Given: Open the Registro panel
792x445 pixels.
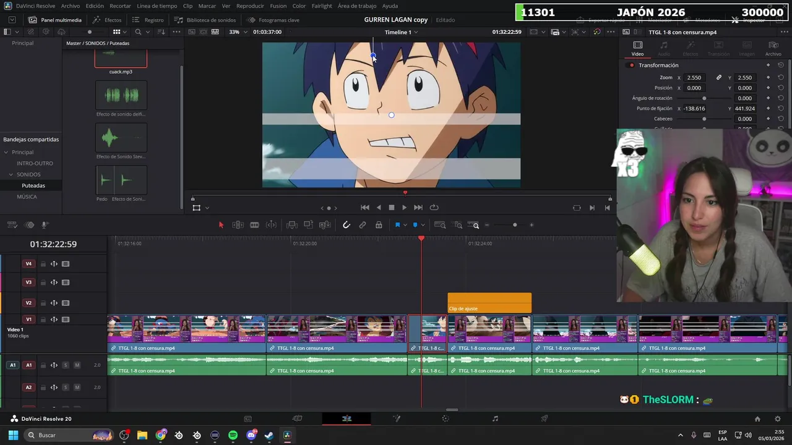Looking at the screenshot, I should (148, 20).
